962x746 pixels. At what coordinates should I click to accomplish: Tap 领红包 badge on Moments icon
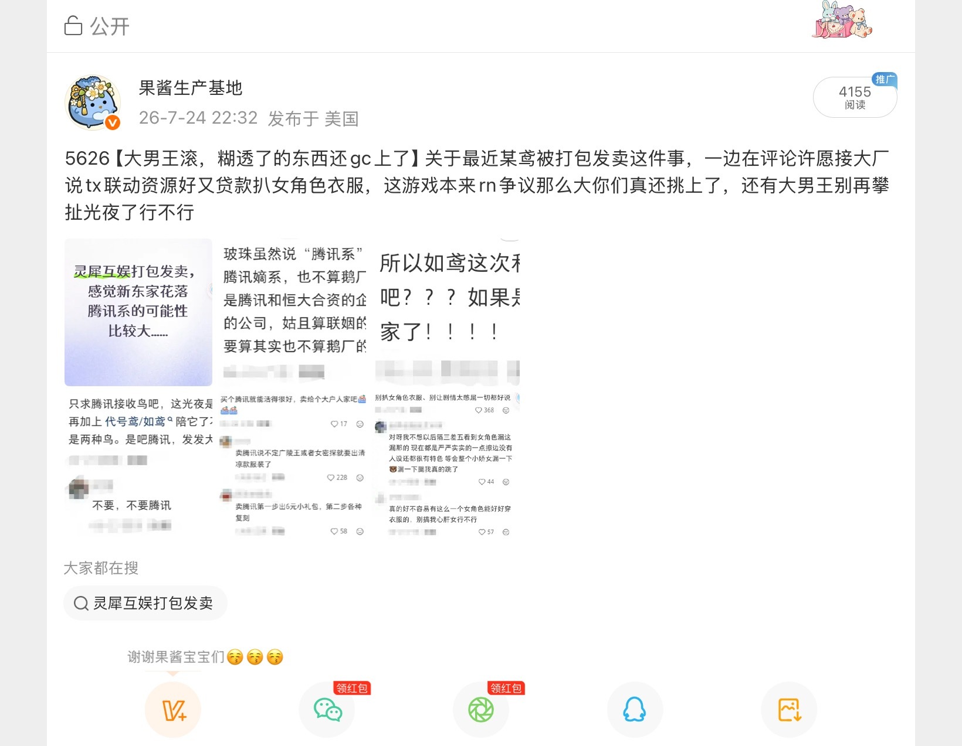point(506,688)
